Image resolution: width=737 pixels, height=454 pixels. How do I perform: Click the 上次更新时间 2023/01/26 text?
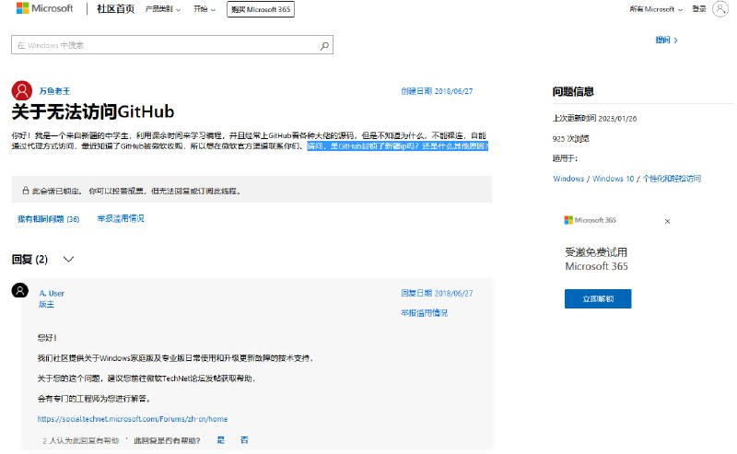pyautogui.click(x=594, y=119)
